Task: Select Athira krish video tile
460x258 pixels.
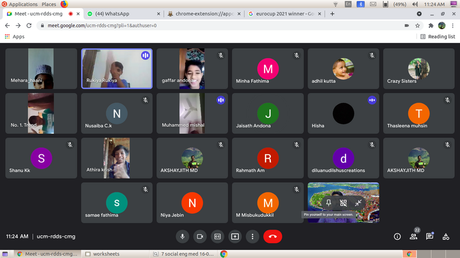Action: pos(117,158)
